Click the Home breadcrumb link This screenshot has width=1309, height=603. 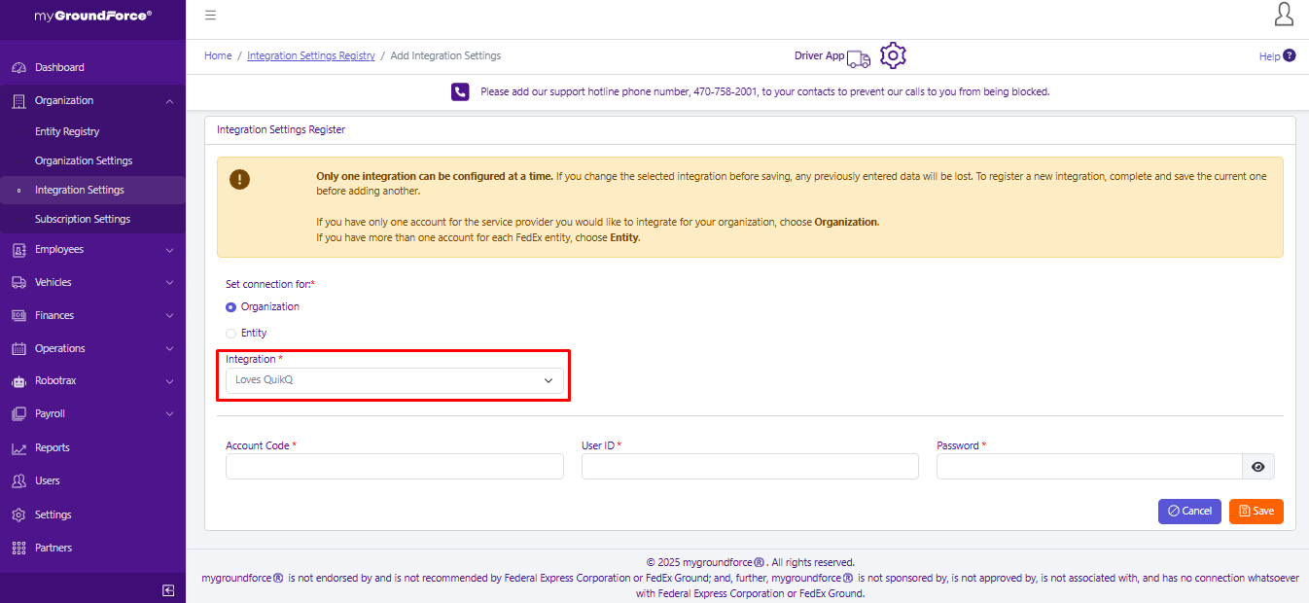218,56
